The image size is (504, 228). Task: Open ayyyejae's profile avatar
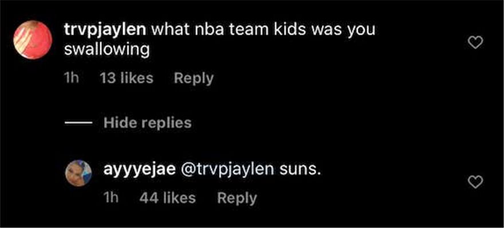click(x=78, y=174)
